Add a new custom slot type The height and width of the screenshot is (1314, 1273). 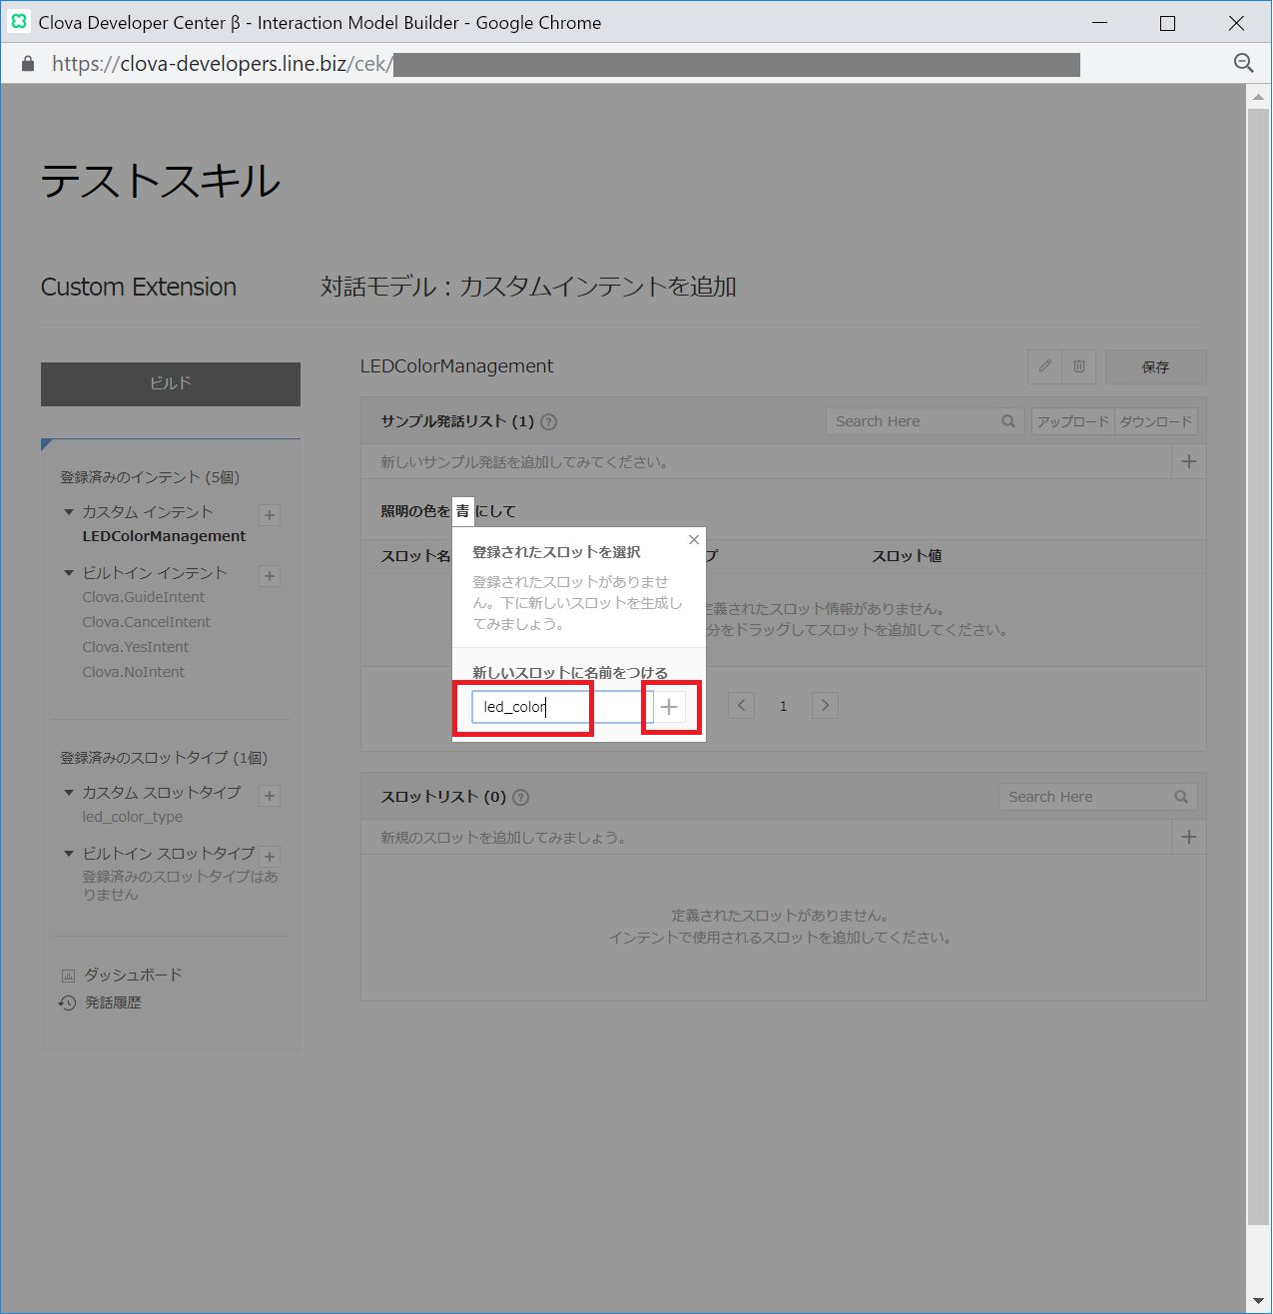coord(270,796)
